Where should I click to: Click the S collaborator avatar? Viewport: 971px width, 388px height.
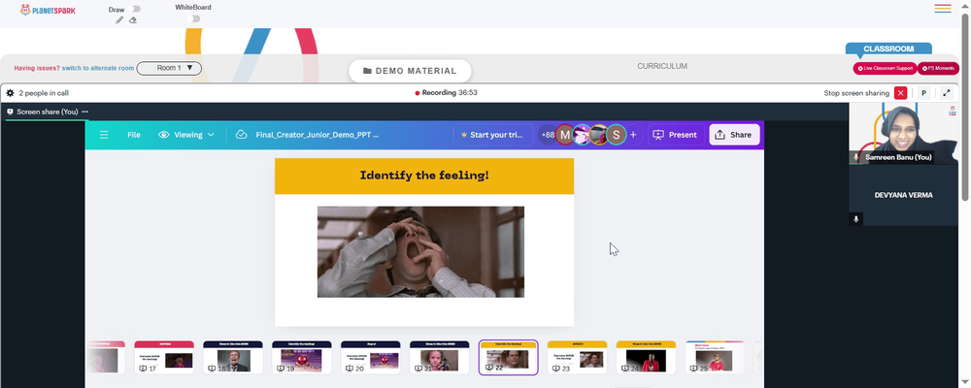click(x=616, y=135)
